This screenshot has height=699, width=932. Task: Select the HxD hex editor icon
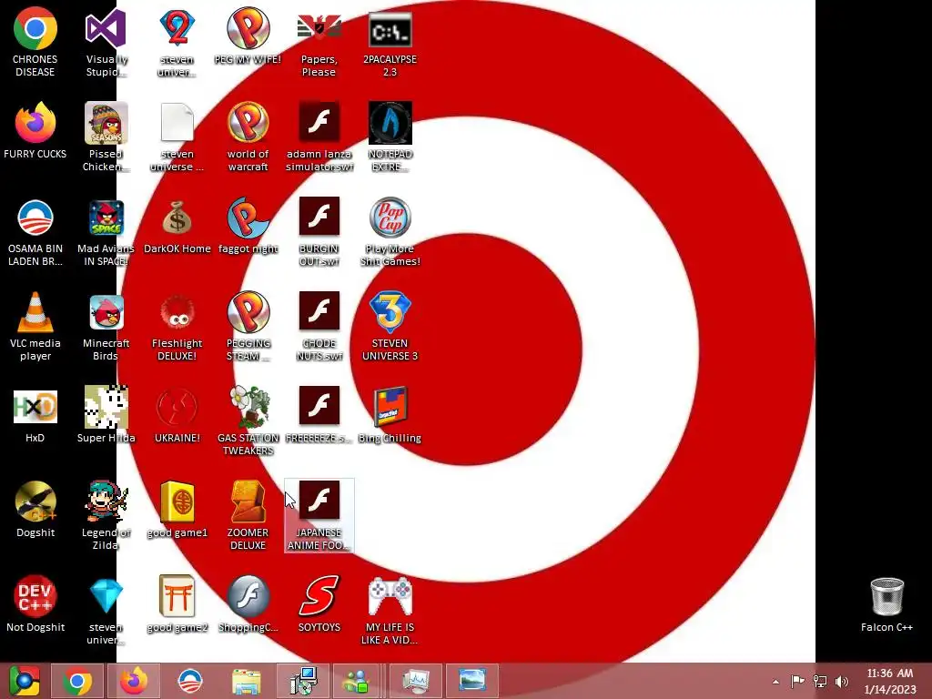[x=35, y=416]
